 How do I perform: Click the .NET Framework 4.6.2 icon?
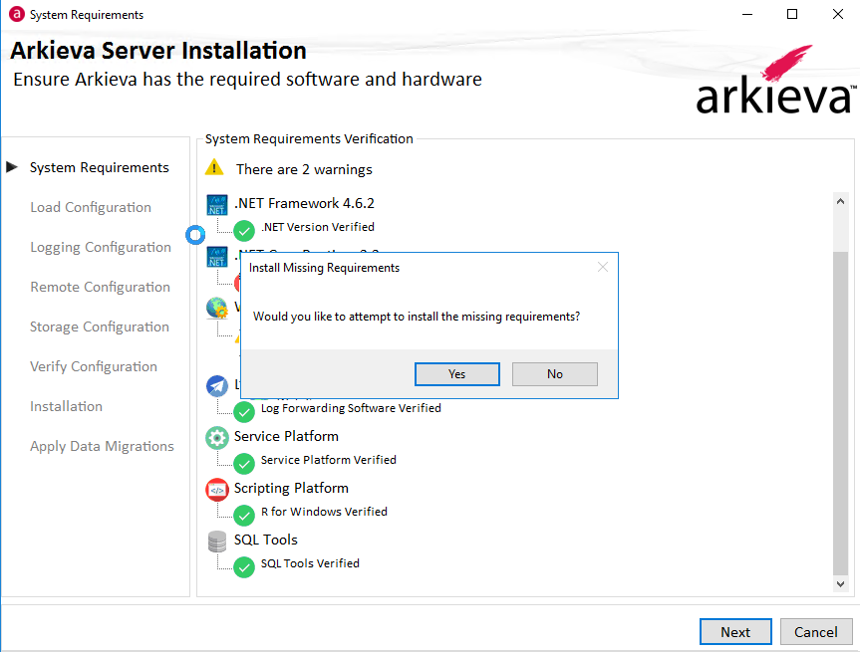click(x=216, y=205)
